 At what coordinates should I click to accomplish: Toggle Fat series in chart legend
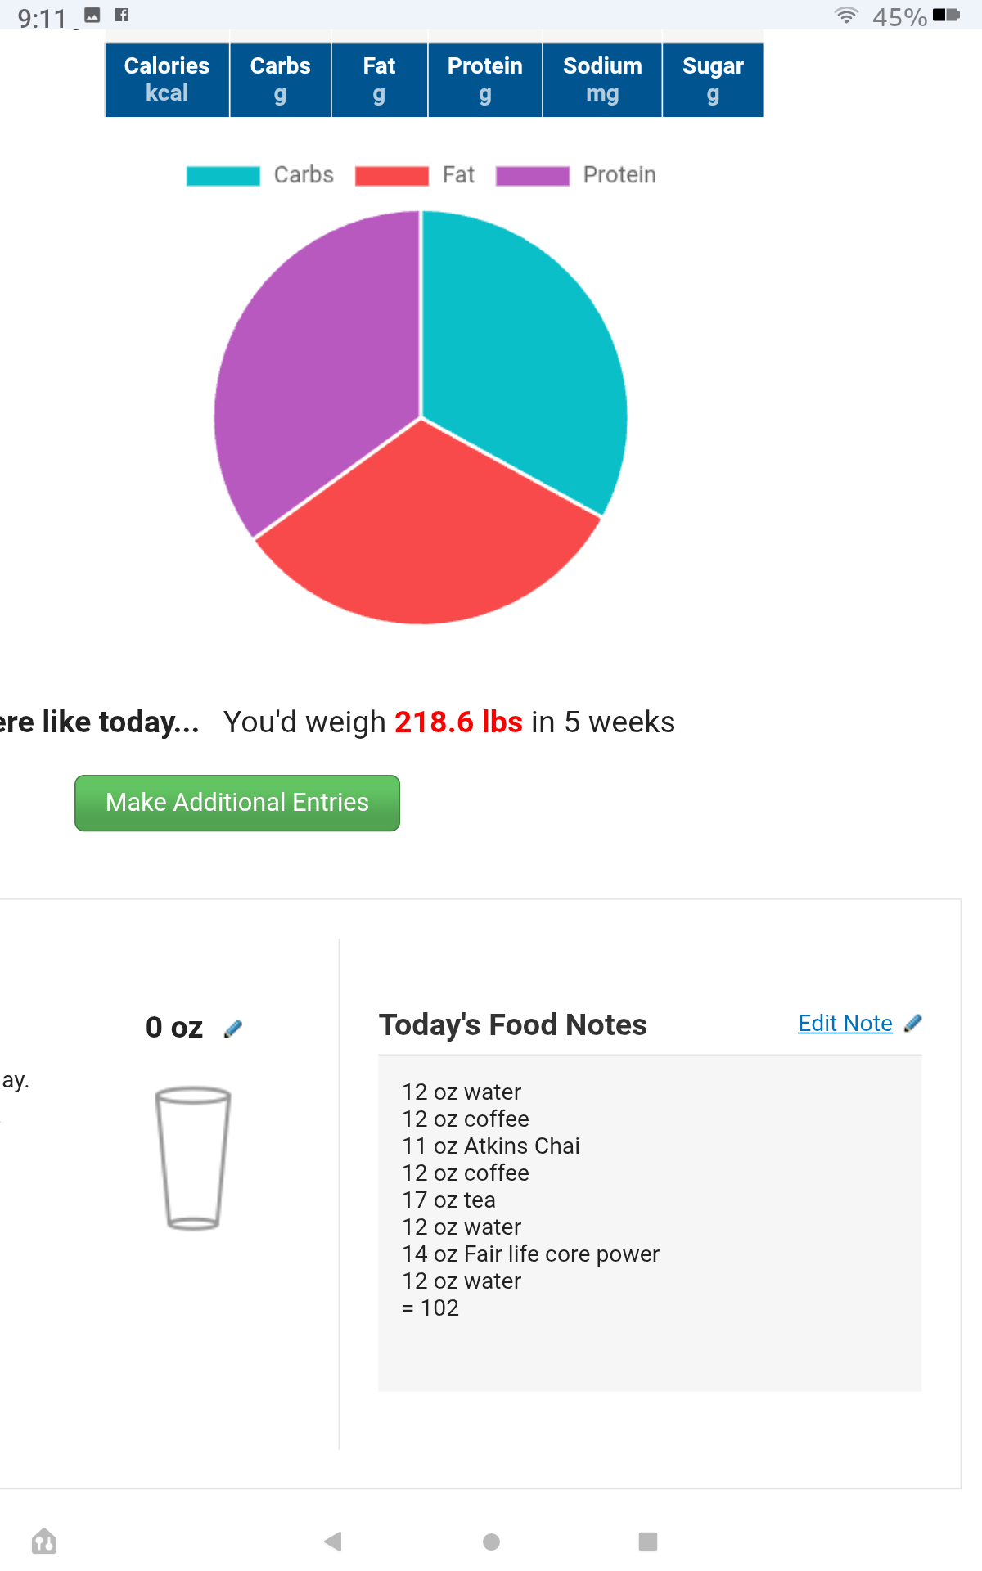[415, 175]
